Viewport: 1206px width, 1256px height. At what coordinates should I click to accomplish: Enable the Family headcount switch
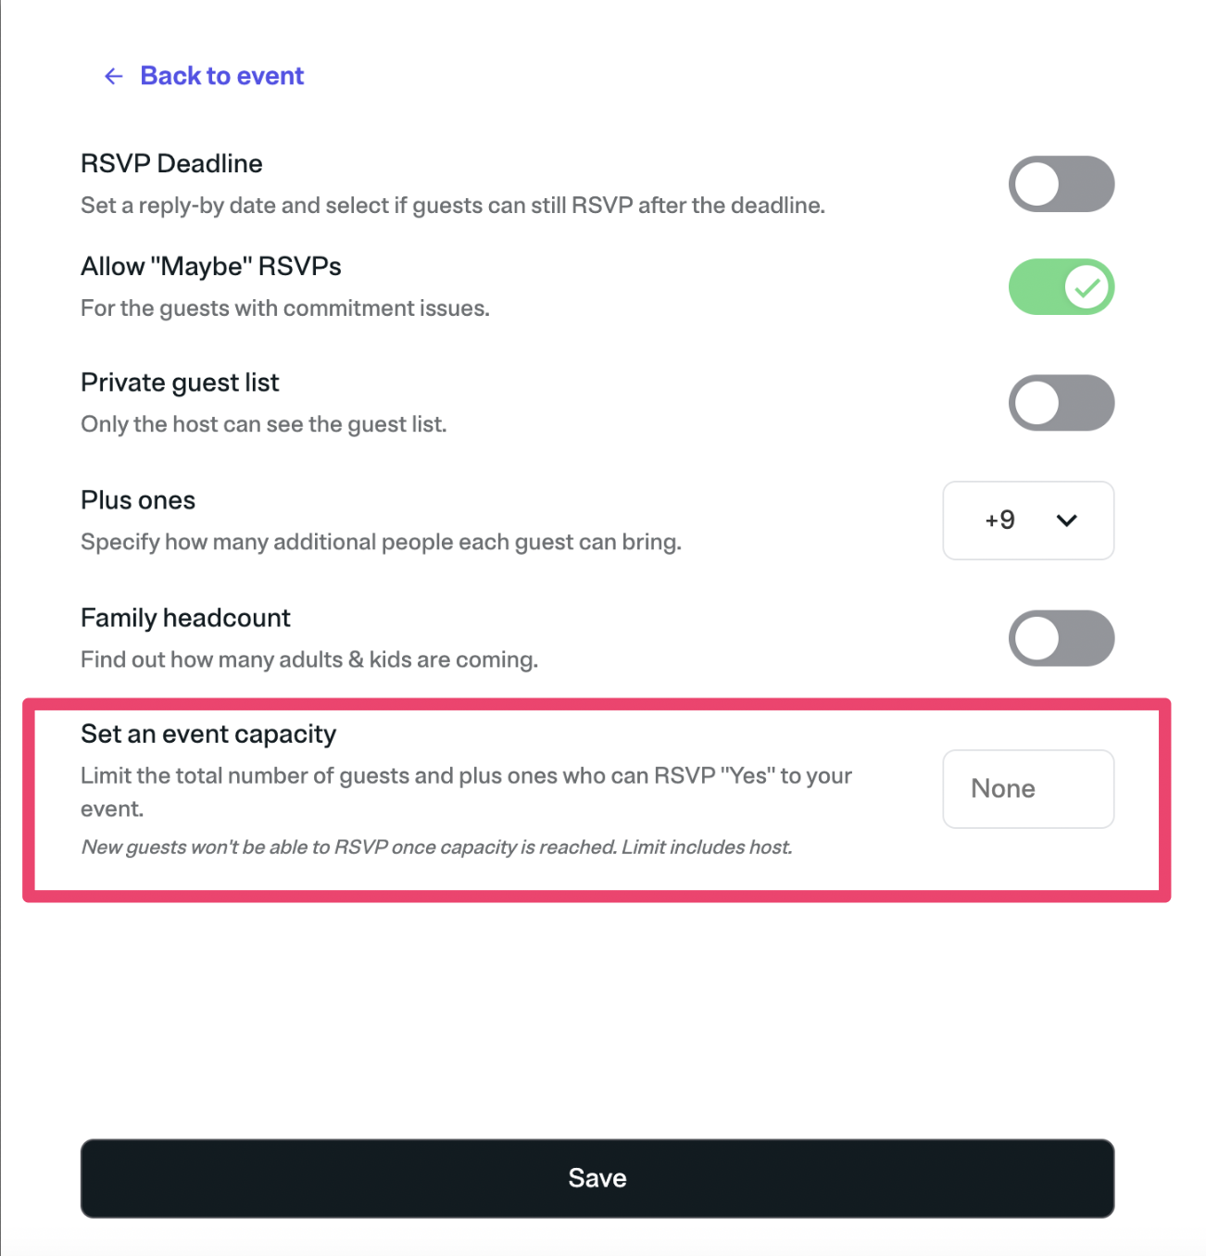click(x=1061, y=638)
